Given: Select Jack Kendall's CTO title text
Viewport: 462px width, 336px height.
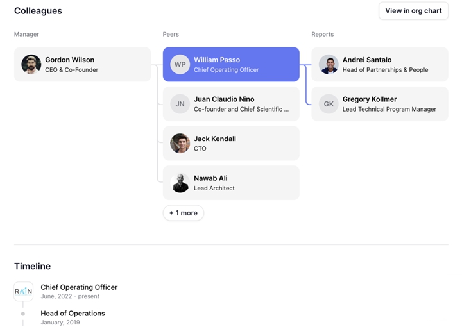Looking at the screenshot, I should tap(200, 148).
